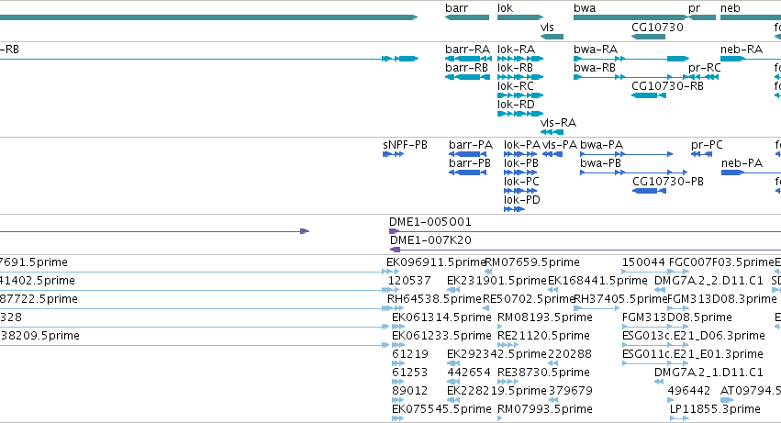Select the bwa-RB transcript
Image resolution: width=781 pixels, height=423 pixels.
point(631,77)
